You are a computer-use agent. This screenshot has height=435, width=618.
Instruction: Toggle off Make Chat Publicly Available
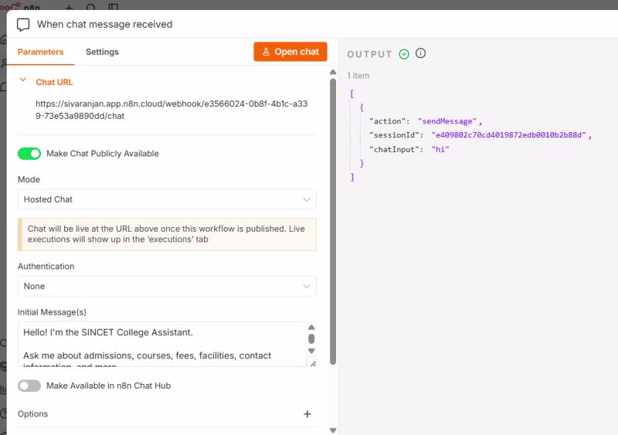[29, 154]
